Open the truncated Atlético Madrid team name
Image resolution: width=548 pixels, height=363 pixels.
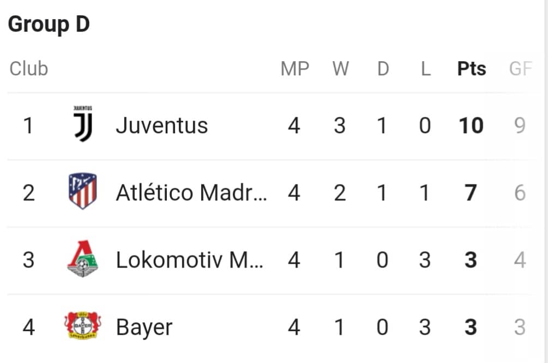191,192
